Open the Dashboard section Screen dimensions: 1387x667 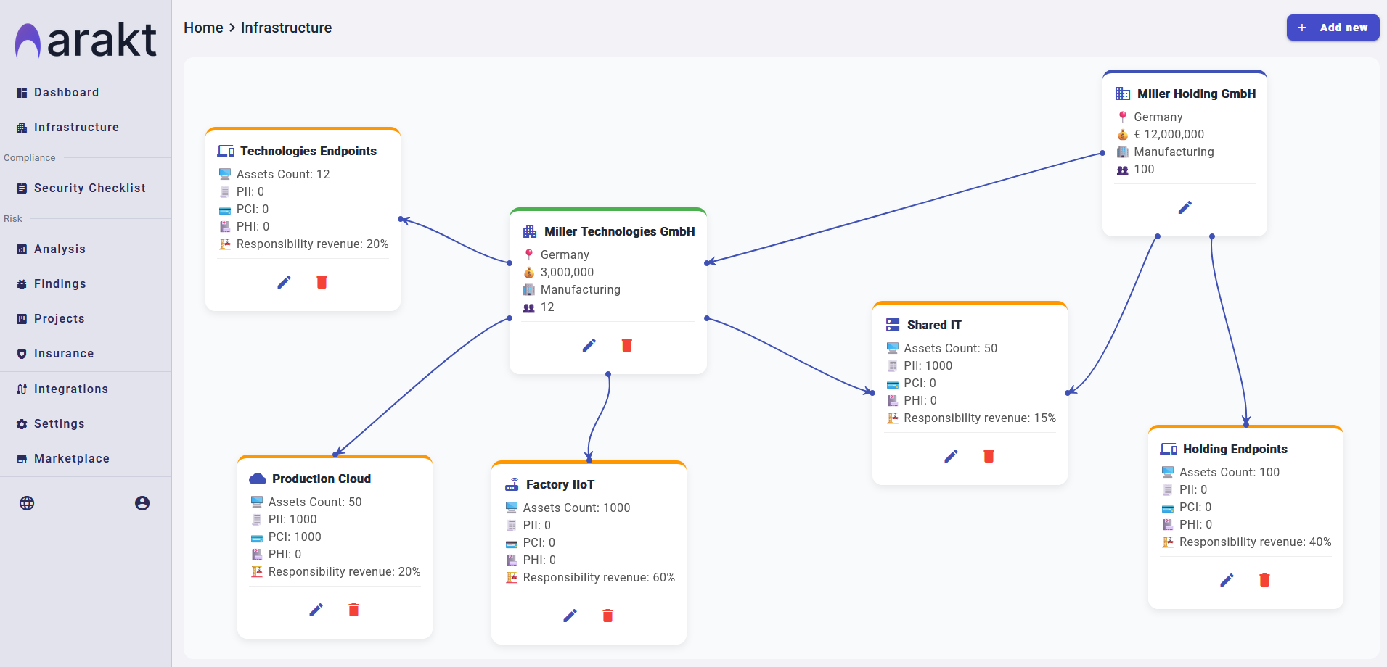[66, 92]
